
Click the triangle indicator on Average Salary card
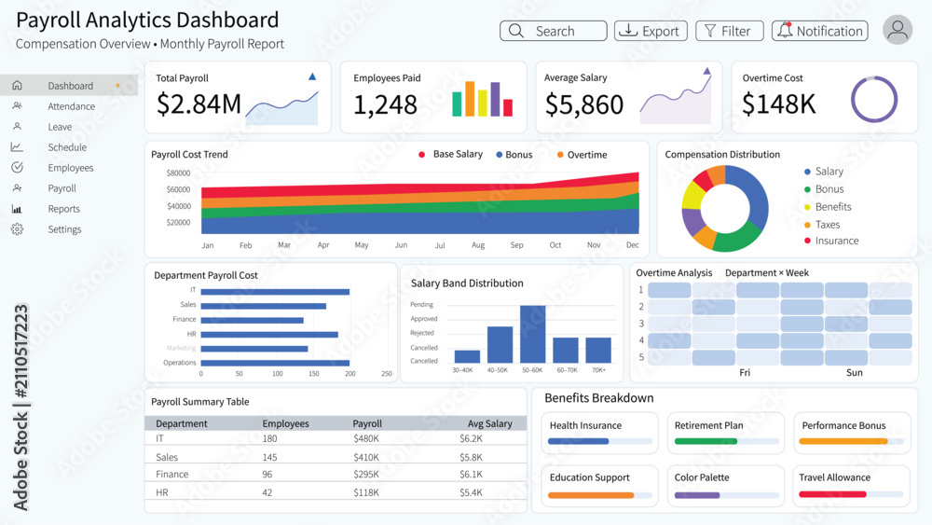[x=706, y=71]
